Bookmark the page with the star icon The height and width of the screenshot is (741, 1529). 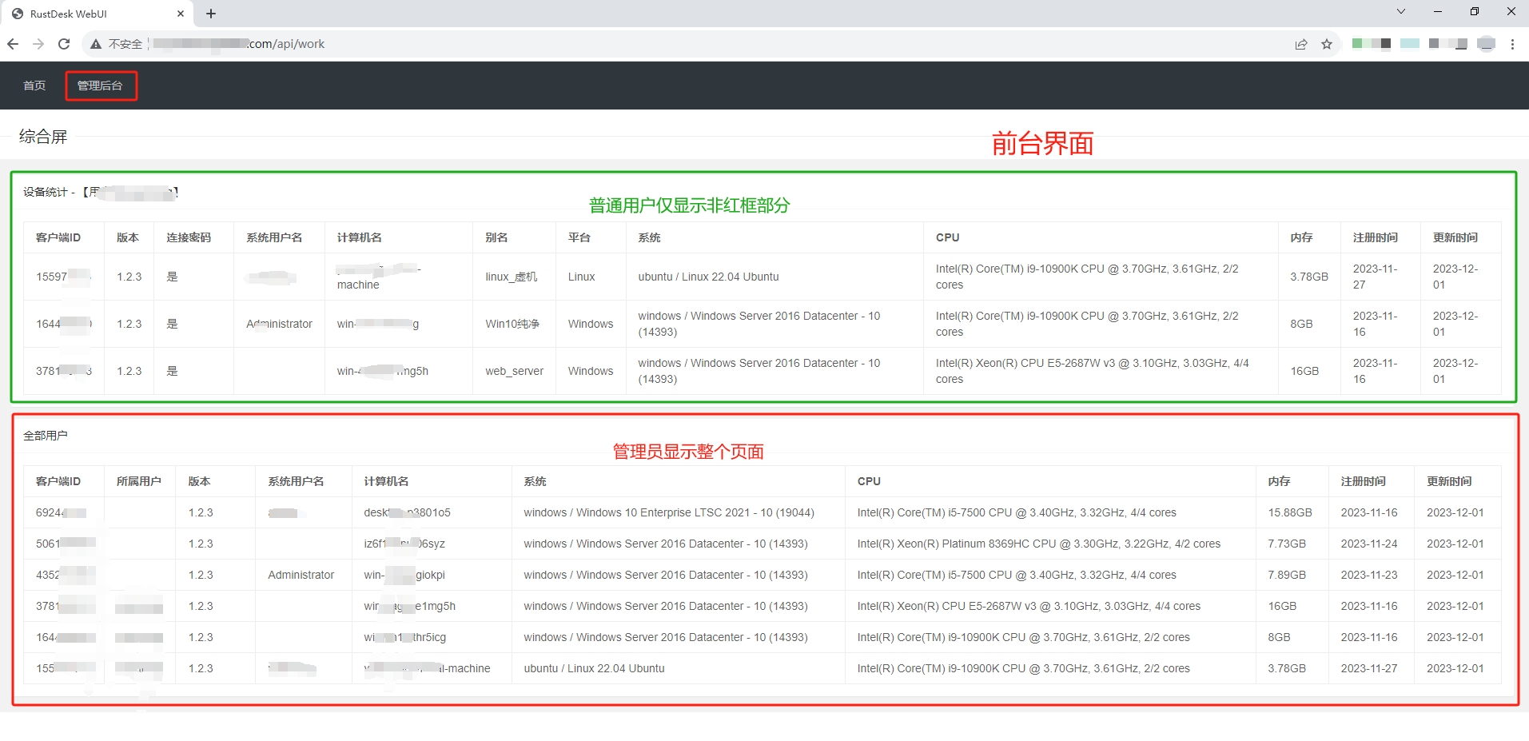click(1328, 44)
